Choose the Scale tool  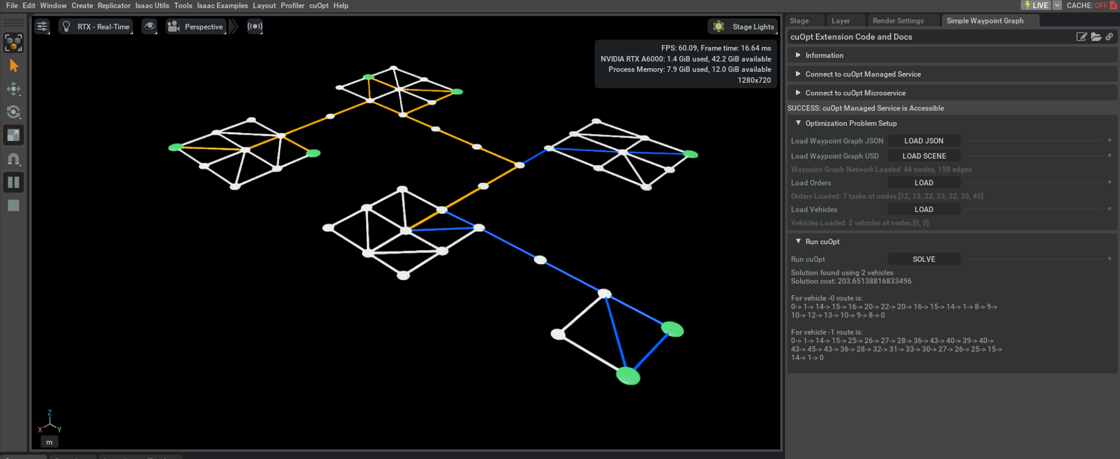[x=13, y=135]
